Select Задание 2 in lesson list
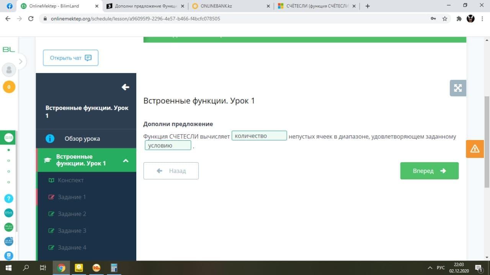This screenshot has width=490, height=275. [x=72, y=214]
